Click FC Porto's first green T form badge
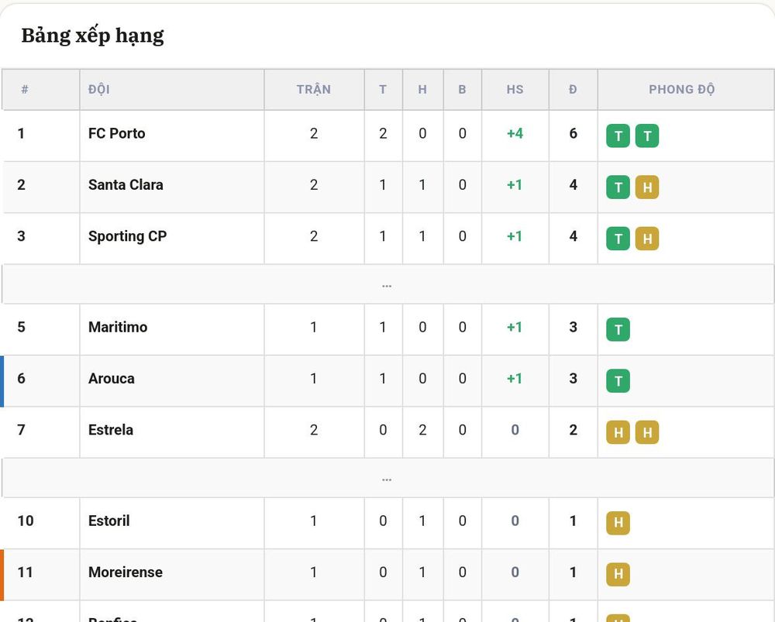This screenshot has height=622, width=775. (x=618, y=136)
